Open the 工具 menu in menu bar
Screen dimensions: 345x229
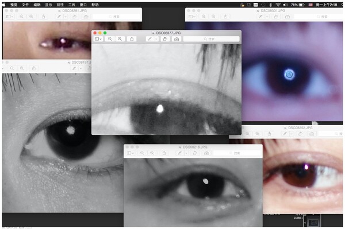pyautogui.click(x=71, y=5)
